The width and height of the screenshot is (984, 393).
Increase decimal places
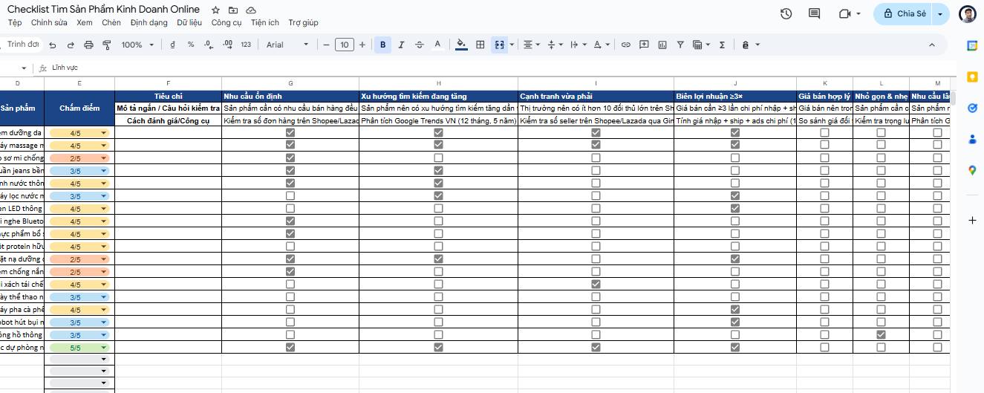click(x=227, y=45)
